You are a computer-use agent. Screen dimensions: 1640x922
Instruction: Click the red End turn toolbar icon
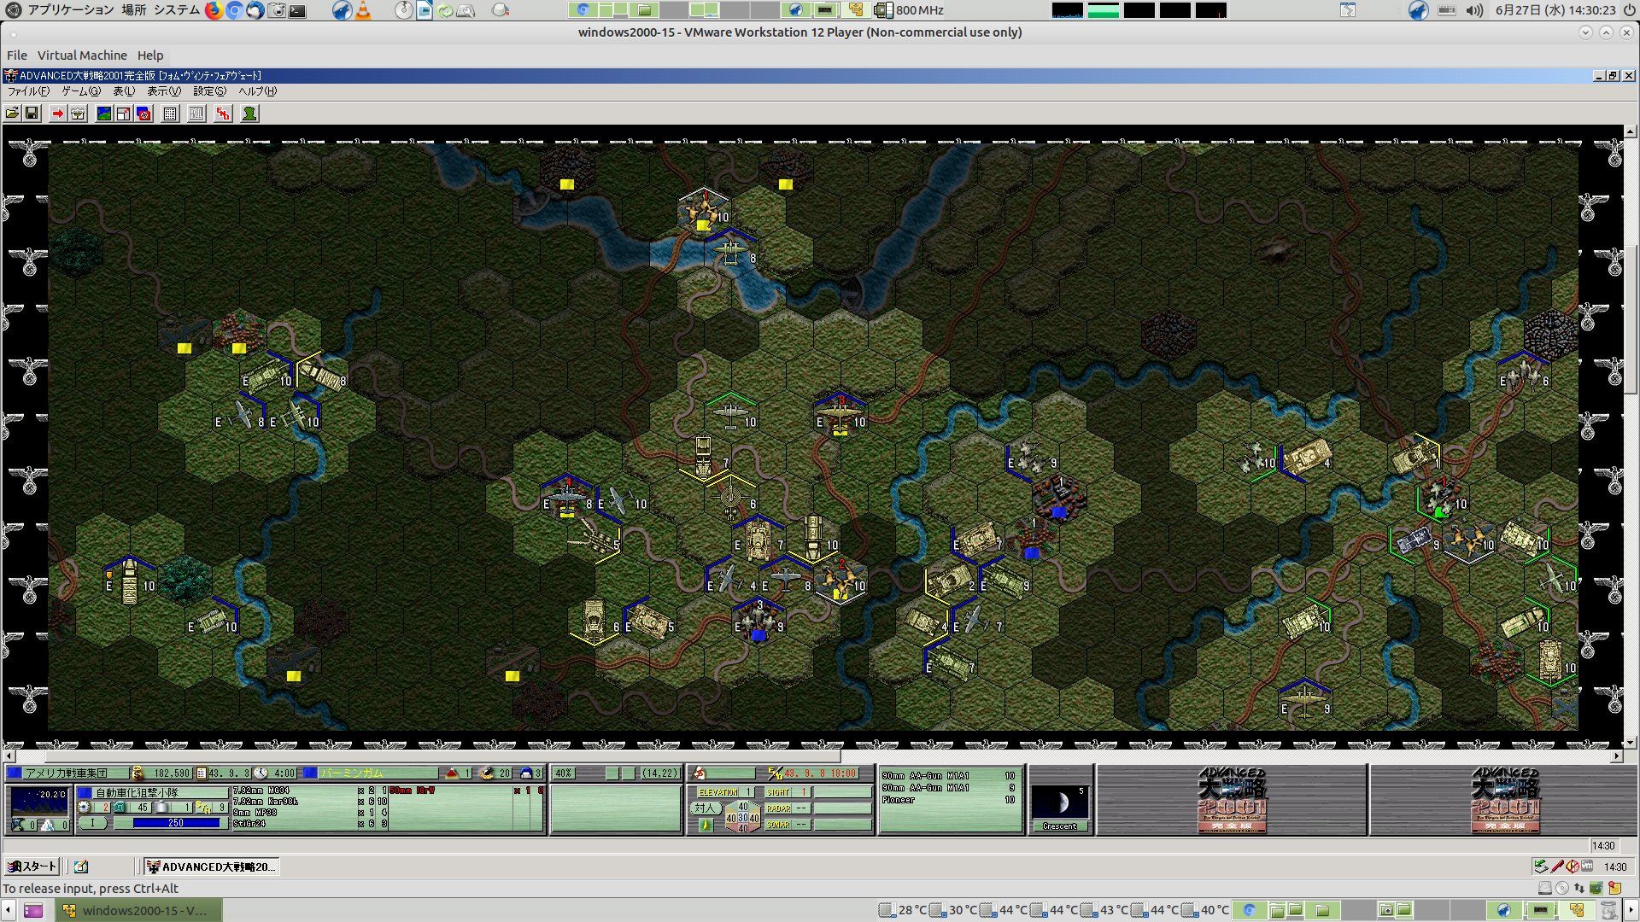223,114
